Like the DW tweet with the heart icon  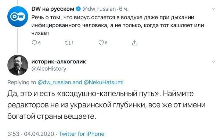101,43
